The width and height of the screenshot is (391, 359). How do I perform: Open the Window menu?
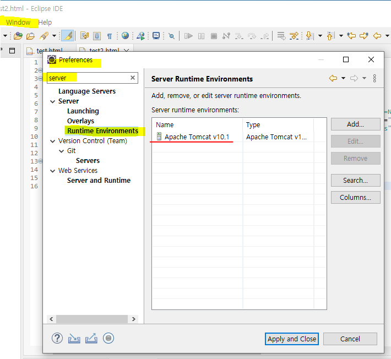(18, 23)
